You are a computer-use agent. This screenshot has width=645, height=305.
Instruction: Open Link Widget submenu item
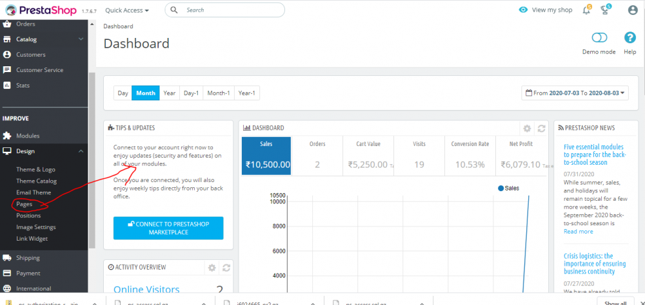click(x=32, y=238)
